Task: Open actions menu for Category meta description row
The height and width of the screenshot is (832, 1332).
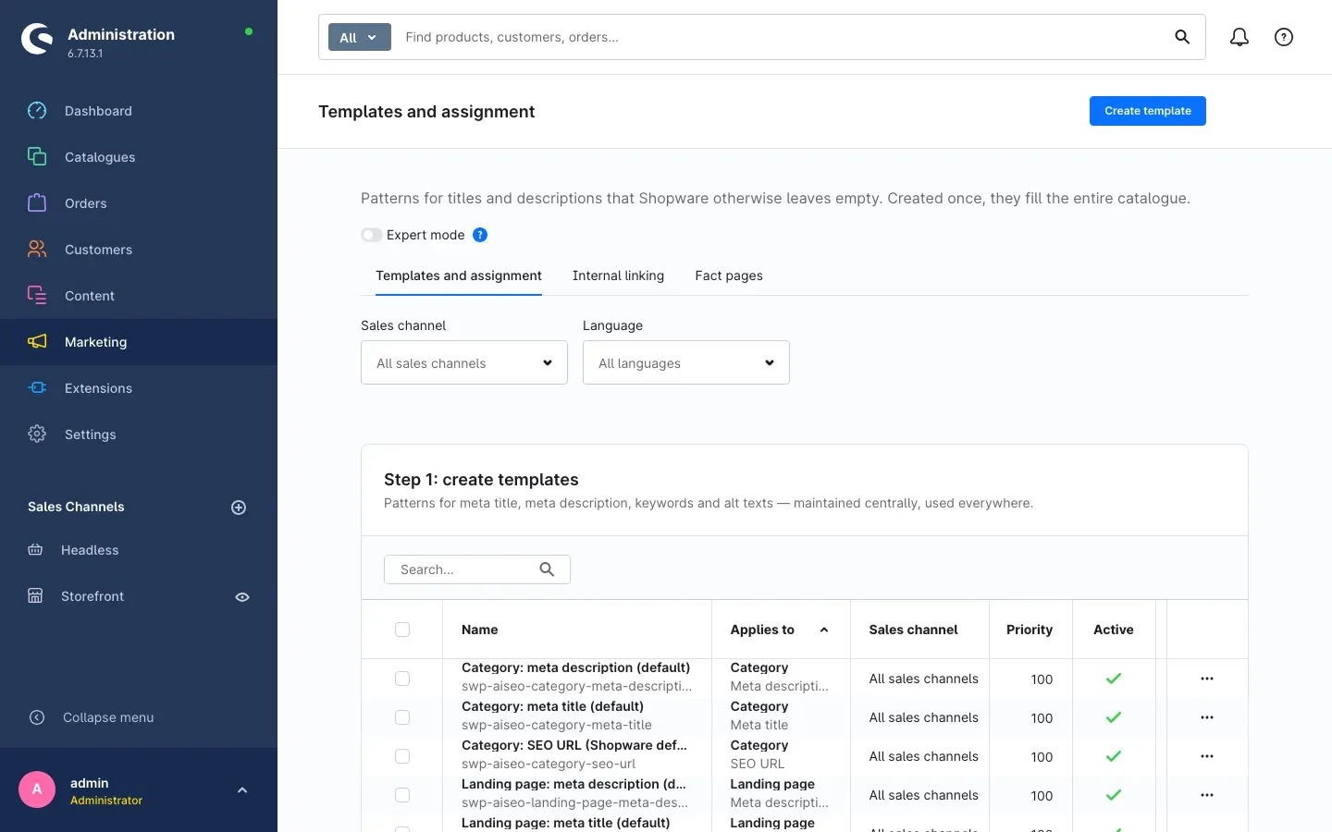Action: pyautogui.click(x=1207, y=679)
